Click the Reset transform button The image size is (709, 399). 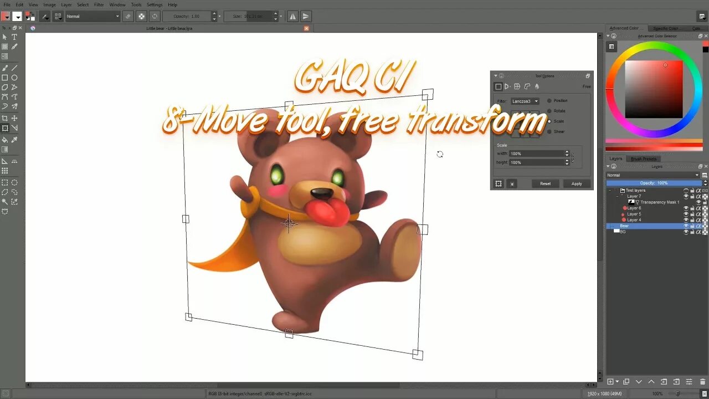(546, 183)
